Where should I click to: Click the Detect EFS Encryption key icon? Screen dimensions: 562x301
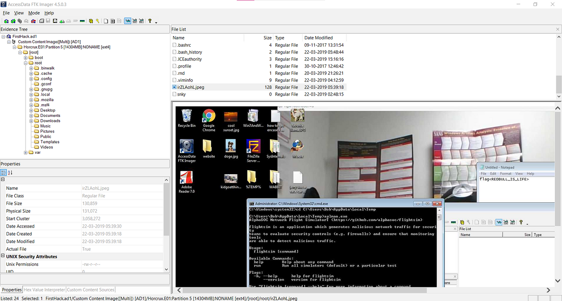[x=98, y=21]
